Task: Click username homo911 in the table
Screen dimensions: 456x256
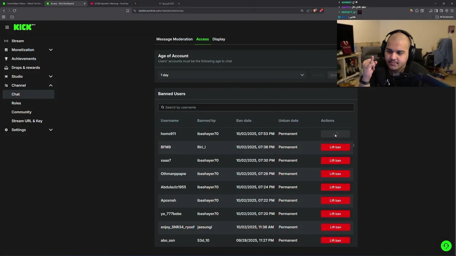Action: (168, 134)
